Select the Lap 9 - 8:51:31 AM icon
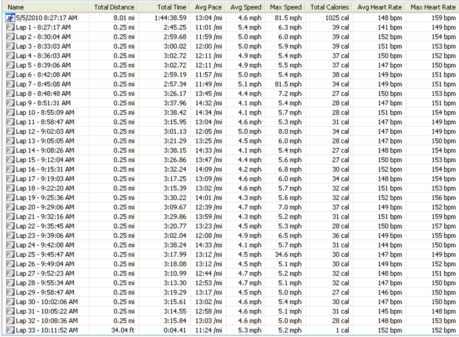Image resolution: width=459 pixels, height=337 pixels. click(11, 103)
